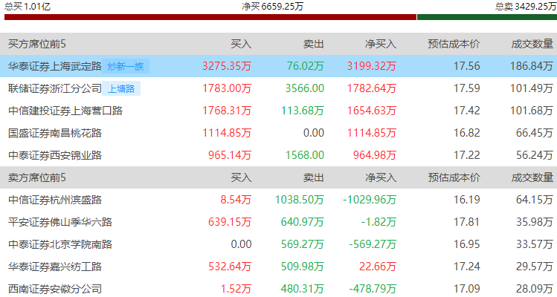Open 中信证券杭州滨盛路 seat entry
The image size is (557, 297).
coord(55,200)
